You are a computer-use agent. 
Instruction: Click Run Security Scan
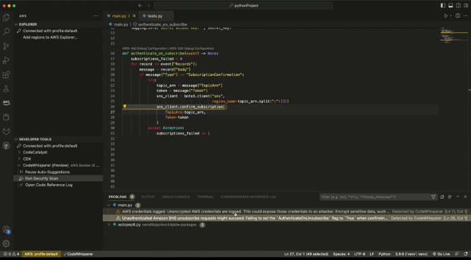[x=42, y=179]
